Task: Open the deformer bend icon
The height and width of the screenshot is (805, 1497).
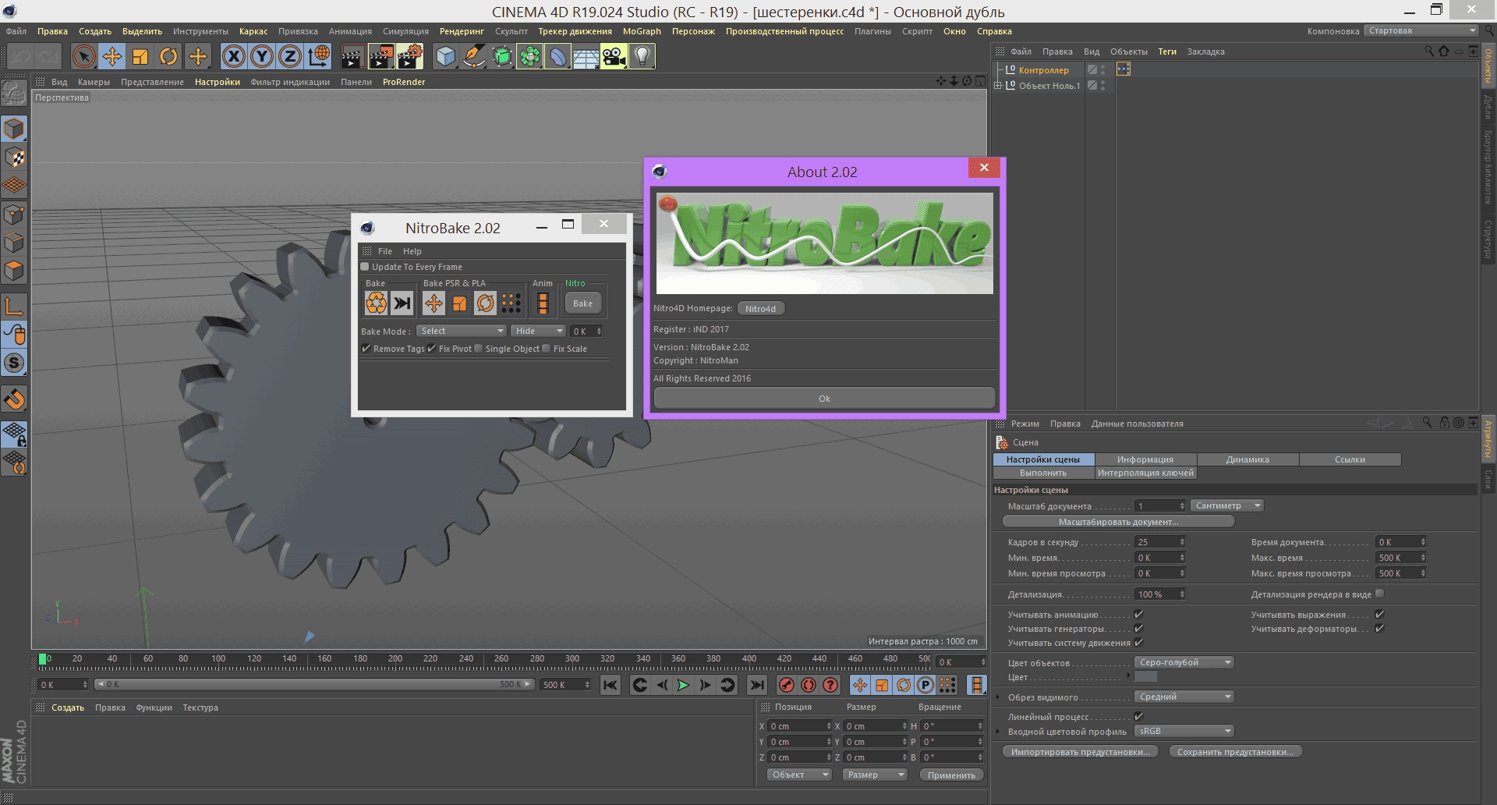Action: coord(557,56)
